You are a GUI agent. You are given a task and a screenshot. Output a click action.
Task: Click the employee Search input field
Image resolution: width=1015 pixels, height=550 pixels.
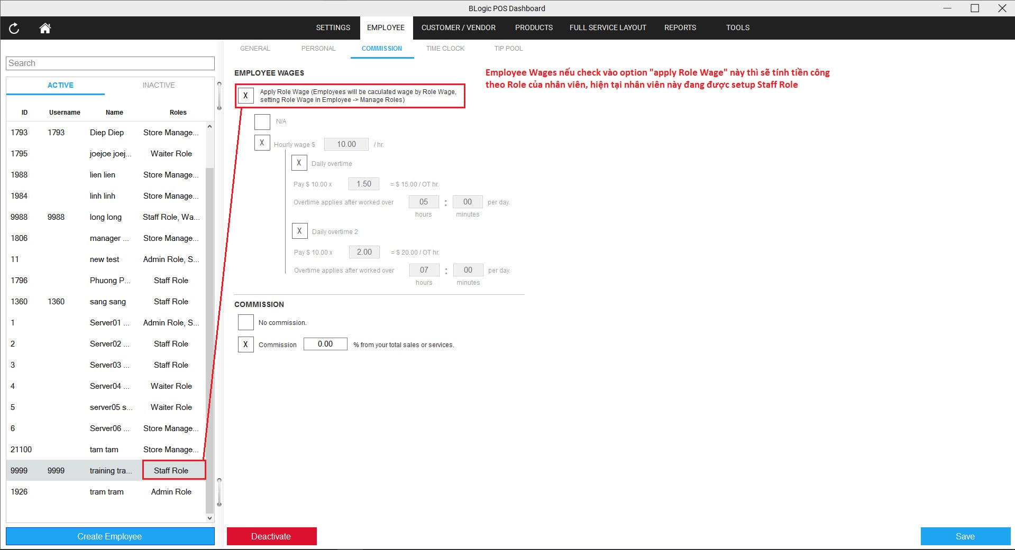(x=109, y=63)
